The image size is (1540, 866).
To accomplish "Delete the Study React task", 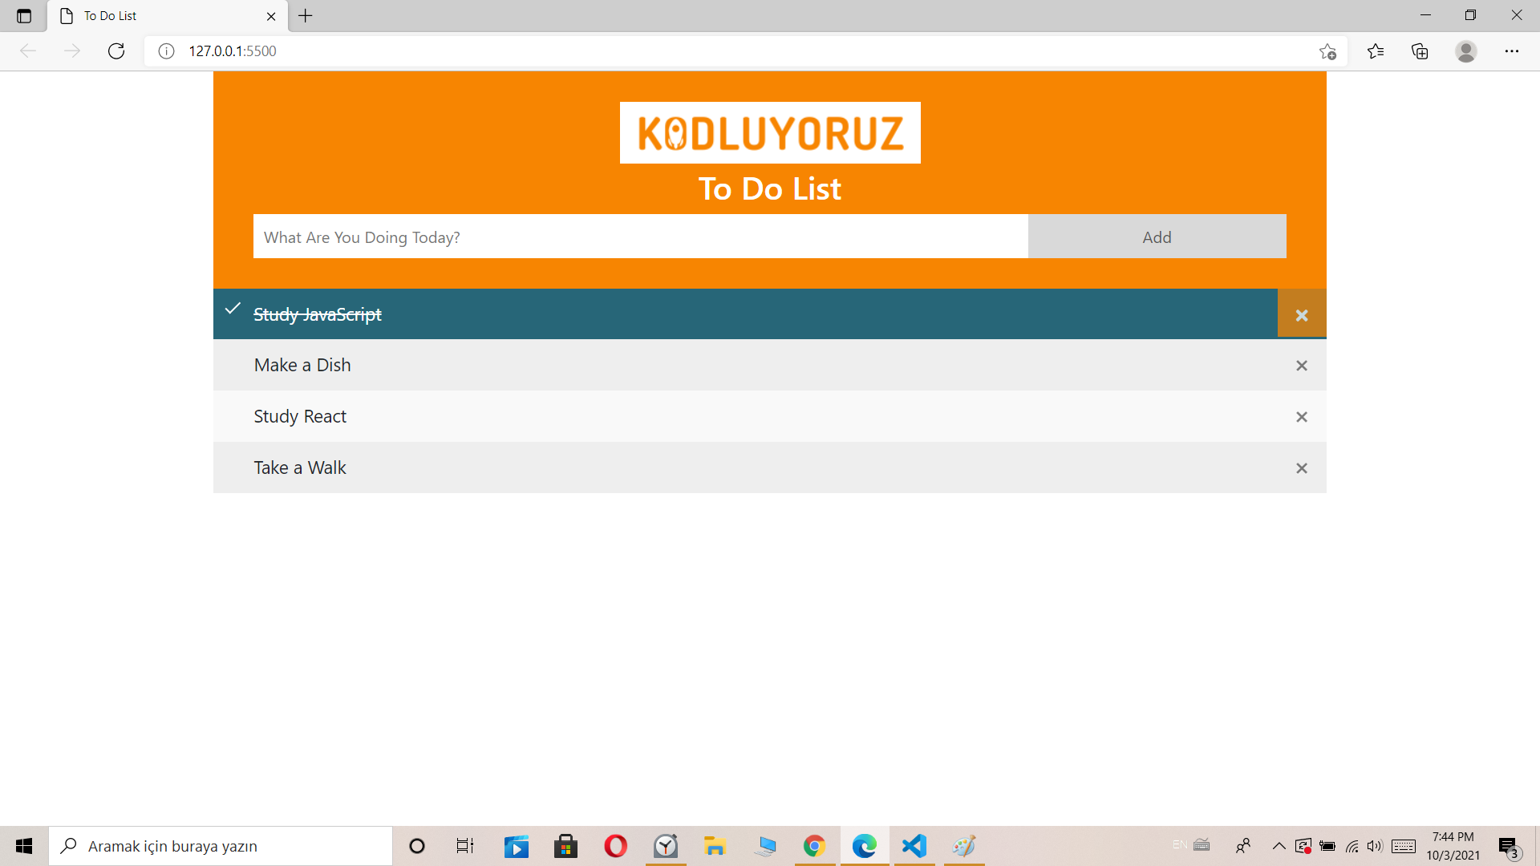I will pos(1301,417).
